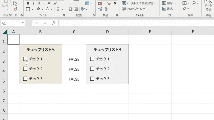The image size is (214, 120).
Task: Increase the indent
Action: (76, 9)
